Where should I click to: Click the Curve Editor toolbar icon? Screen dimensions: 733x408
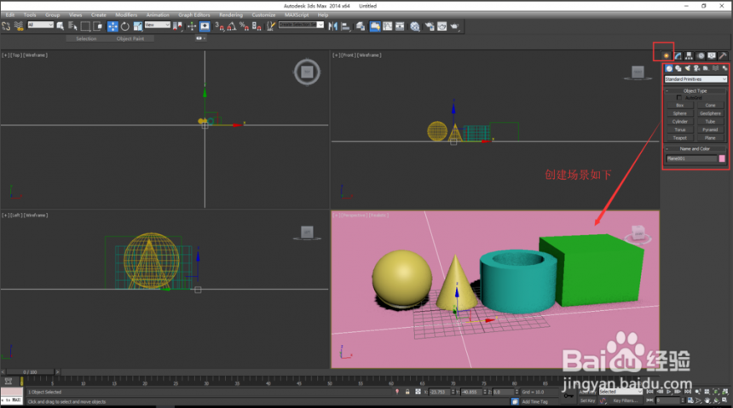[388, 26]
